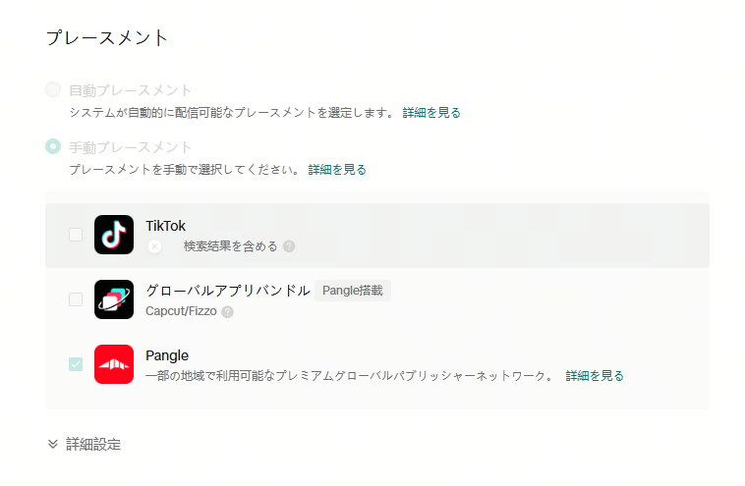
Task: Open 詳細を見る link for automatic placement
Action: (431, 113)
